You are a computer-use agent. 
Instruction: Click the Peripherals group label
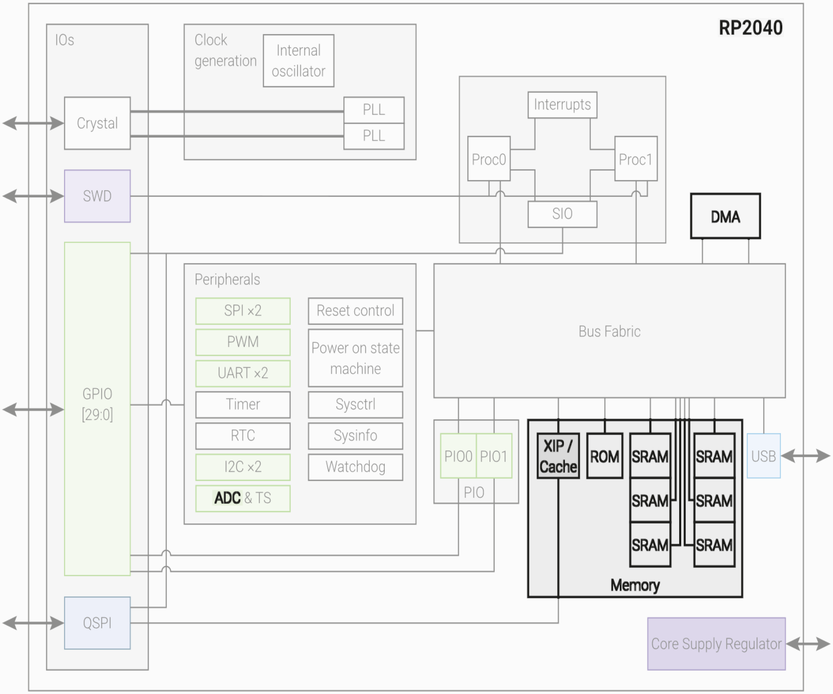227,279
